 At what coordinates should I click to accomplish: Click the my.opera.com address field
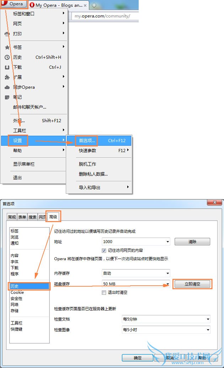point(106,16)
